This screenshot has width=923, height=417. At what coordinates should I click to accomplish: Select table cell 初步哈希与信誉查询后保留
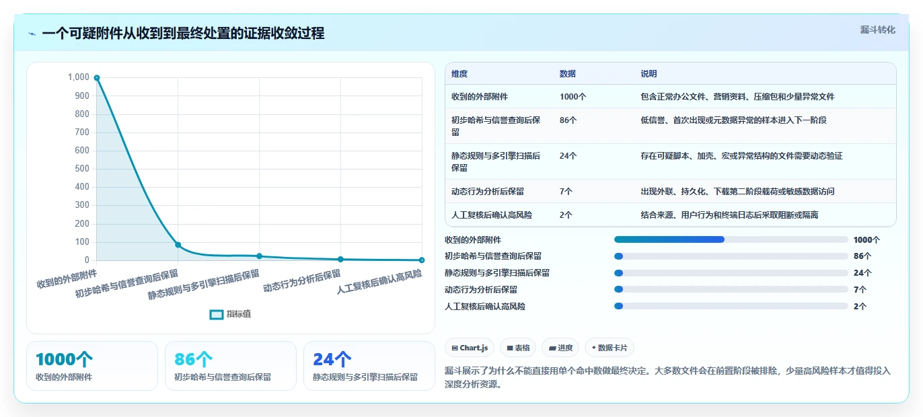click(x=499, y=126)
